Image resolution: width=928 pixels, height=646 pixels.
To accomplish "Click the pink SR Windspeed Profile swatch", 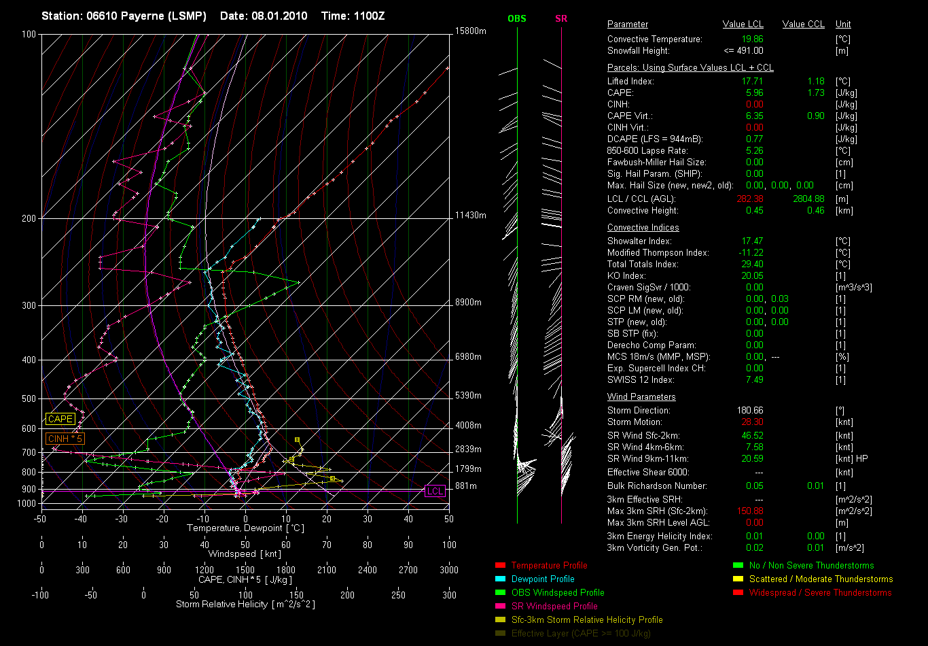I will pos(500,607).
